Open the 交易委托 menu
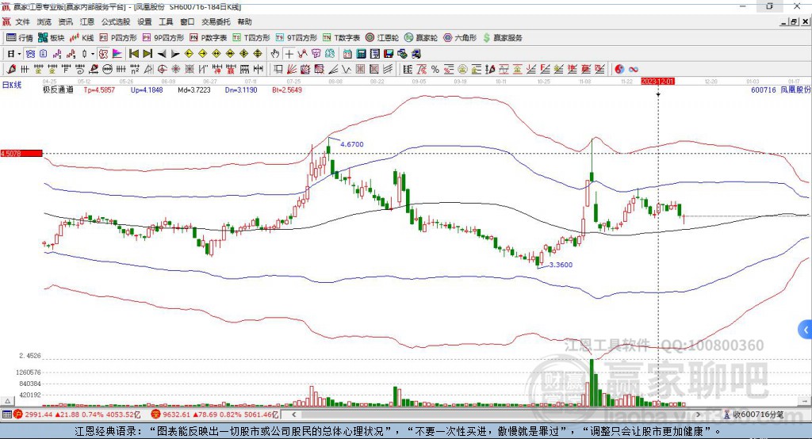The height and width of the screenshot is (439, 812). click(x=216, y=21)
